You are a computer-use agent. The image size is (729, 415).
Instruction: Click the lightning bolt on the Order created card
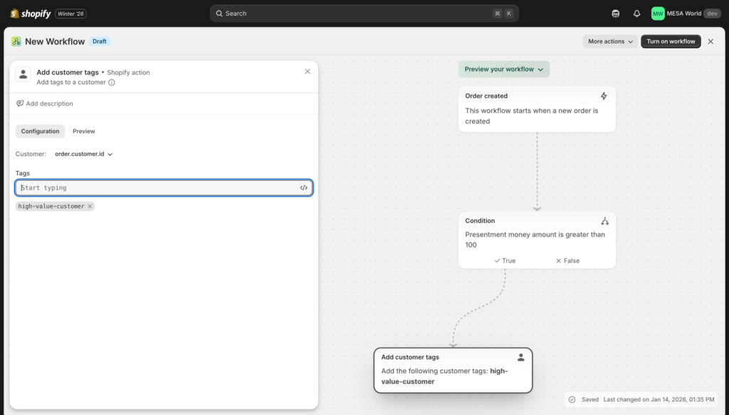[603, 95]
